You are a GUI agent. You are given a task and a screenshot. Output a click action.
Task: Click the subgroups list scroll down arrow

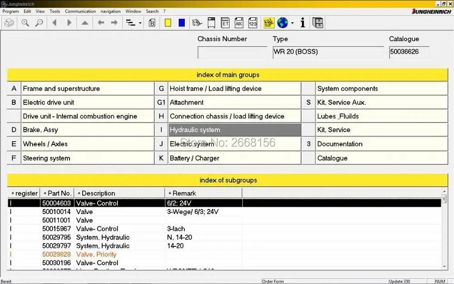coord(444,266)
